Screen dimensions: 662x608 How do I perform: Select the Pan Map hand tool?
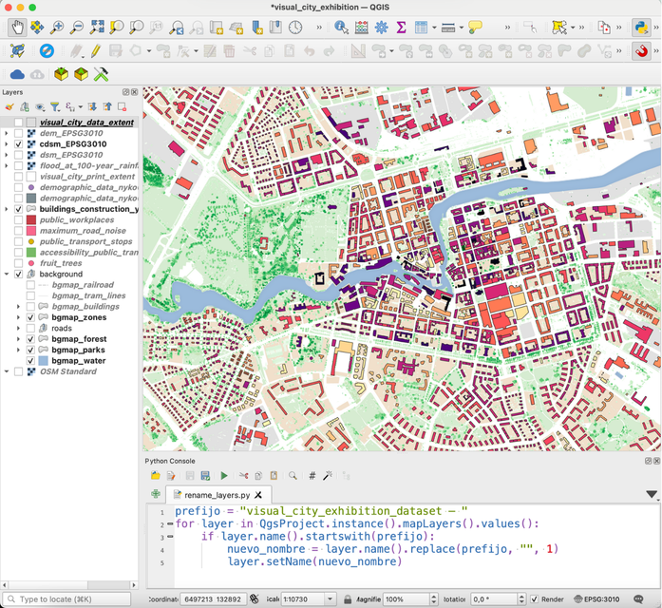pos(17,28)
